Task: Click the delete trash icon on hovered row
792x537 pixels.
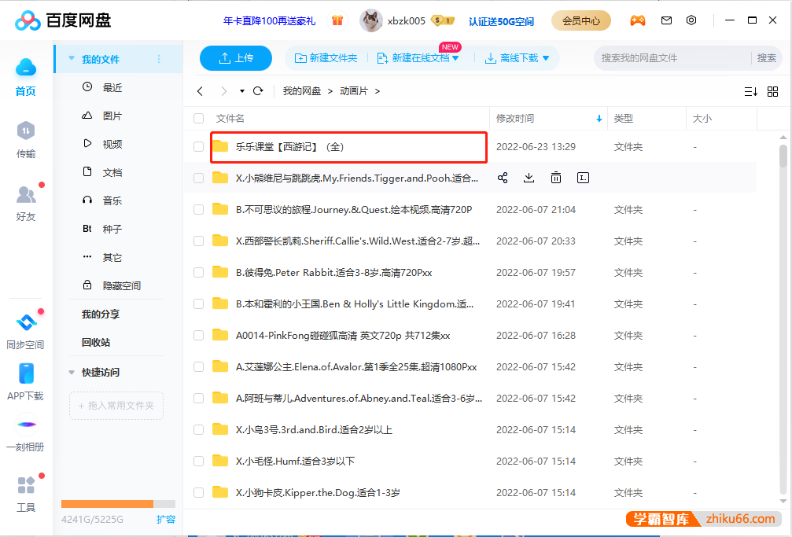Action: click(x=555, y=178)
